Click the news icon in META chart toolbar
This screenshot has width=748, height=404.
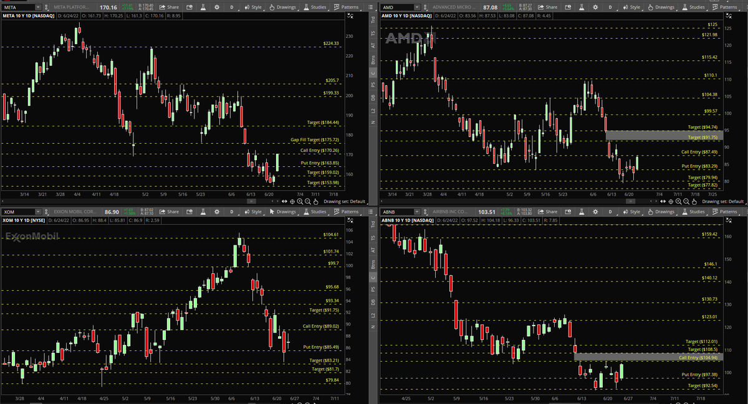point(189,7)
